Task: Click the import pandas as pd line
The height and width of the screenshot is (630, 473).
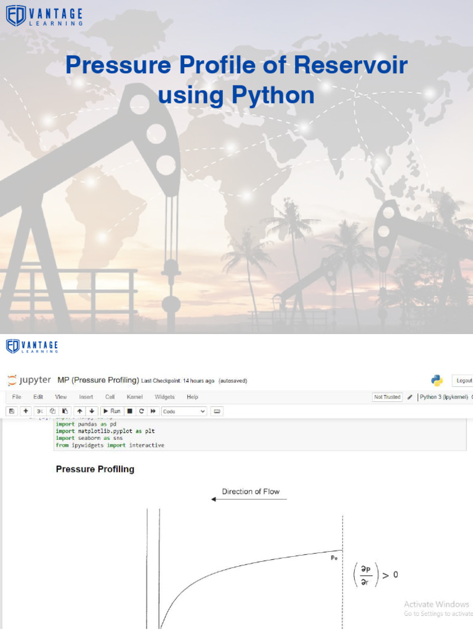Action: point(86,424)
